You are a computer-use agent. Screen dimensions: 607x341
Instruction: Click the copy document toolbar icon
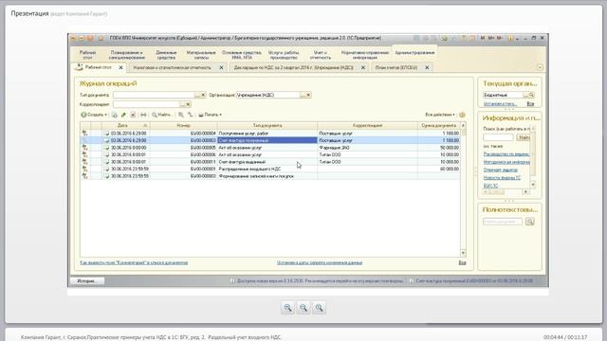[x=115, y=115]
